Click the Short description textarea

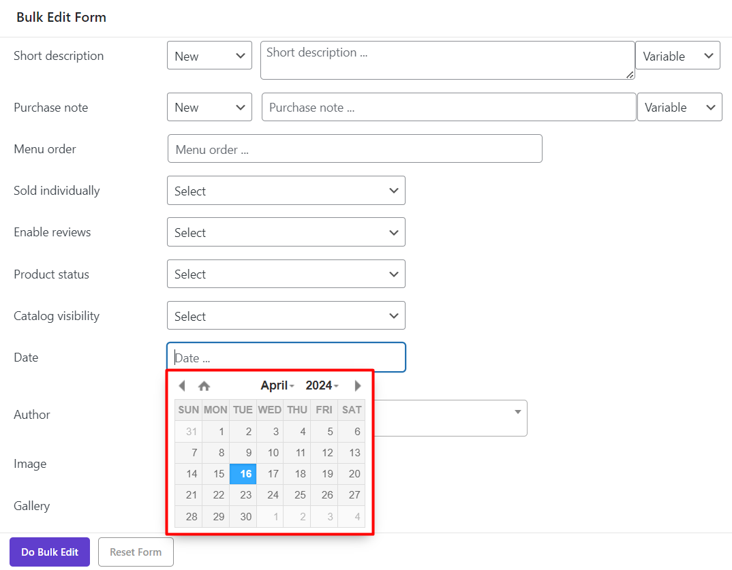(x=447, y=60)
